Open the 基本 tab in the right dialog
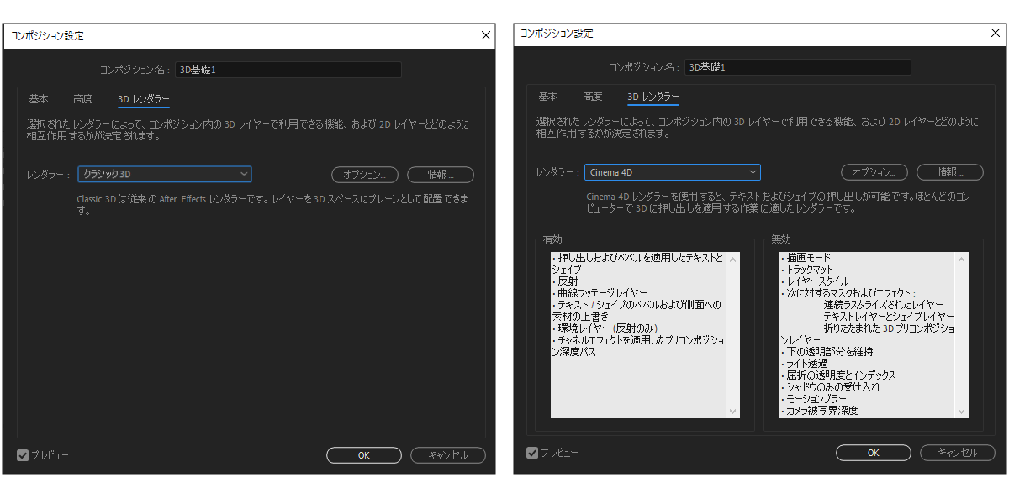 pyautogui.click(x=548, y=97)
